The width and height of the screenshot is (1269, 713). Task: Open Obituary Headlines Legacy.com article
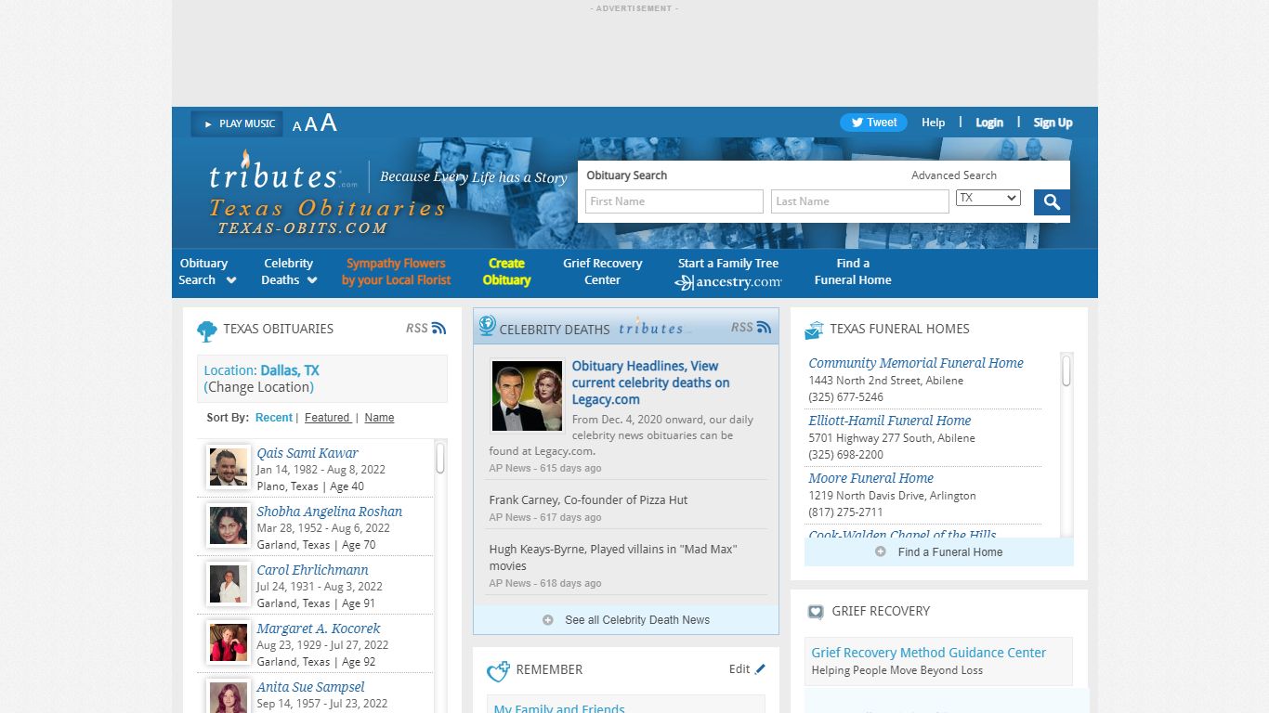coord(650,382)
